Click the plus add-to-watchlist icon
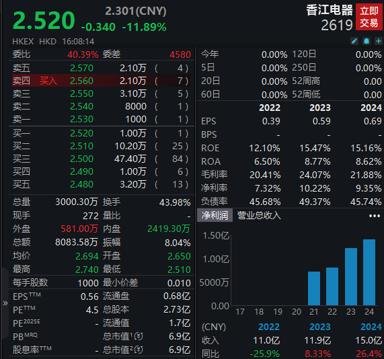This screenshot has width=384, height=359. pyautogui.click(x=379, y=41)
